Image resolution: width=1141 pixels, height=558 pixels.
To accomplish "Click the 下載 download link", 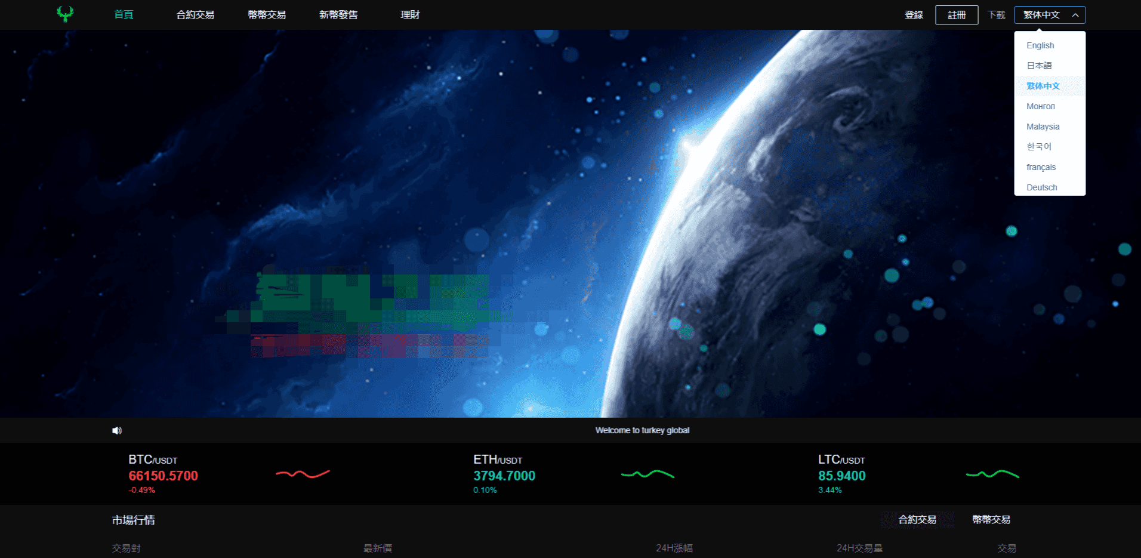I will 996,15.
